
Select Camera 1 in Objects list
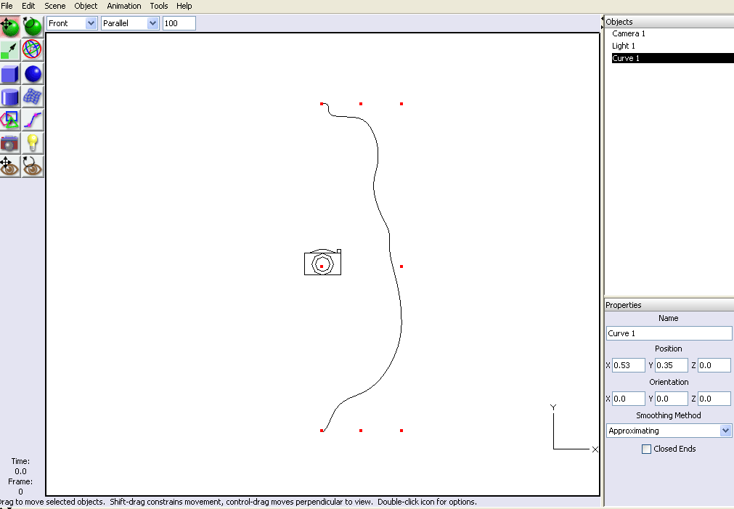628,33
